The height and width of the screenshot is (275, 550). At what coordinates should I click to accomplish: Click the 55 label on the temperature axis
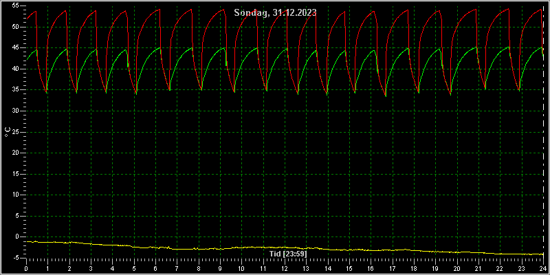tap(16, 6)
